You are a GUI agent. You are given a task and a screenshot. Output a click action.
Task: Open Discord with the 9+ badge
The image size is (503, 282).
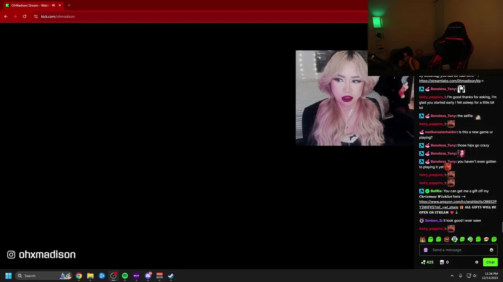(x=148, y=276)
